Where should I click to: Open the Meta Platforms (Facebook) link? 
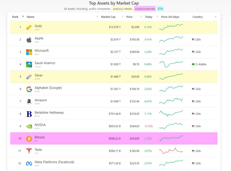click(54, 162)
